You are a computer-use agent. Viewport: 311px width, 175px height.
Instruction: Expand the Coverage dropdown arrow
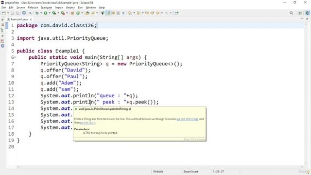tap(58, 13)
